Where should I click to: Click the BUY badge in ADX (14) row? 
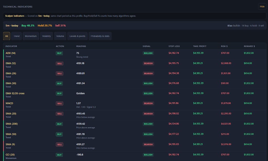pos(59,53)
